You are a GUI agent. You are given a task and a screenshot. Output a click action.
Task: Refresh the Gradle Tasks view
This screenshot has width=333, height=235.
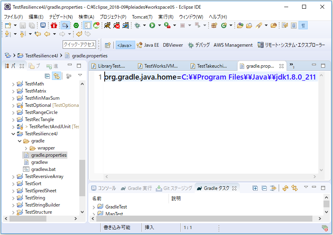(285, 188)
